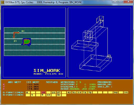Select G-function 94 box
Screen dimensions: 134x105
[126, 92]
